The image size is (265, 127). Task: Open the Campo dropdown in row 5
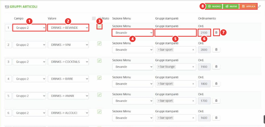click(x=29, y=96)
